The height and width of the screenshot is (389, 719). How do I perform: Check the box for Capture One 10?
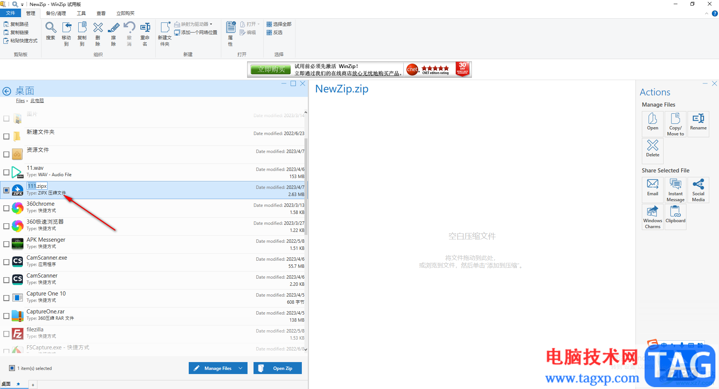(x=6, y=298)
